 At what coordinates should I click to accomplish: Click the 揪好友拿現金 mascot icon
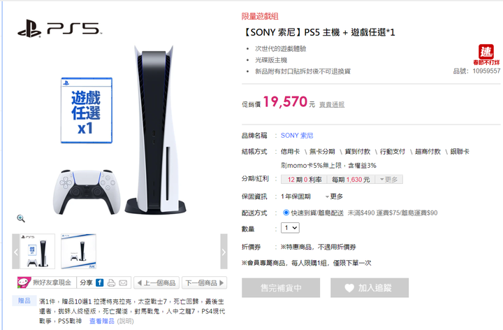coord(24,282)
